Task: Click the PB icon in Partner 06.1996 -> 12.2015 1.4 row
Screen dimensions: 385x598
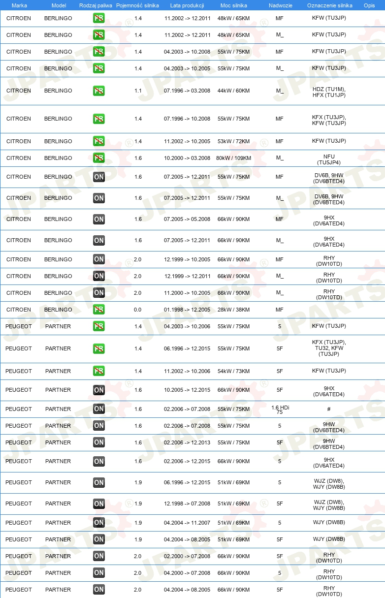Action: [99, 348]
